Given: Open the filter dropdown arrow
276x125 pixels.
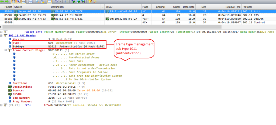Looking at the screenshot, I should (61, 1).
